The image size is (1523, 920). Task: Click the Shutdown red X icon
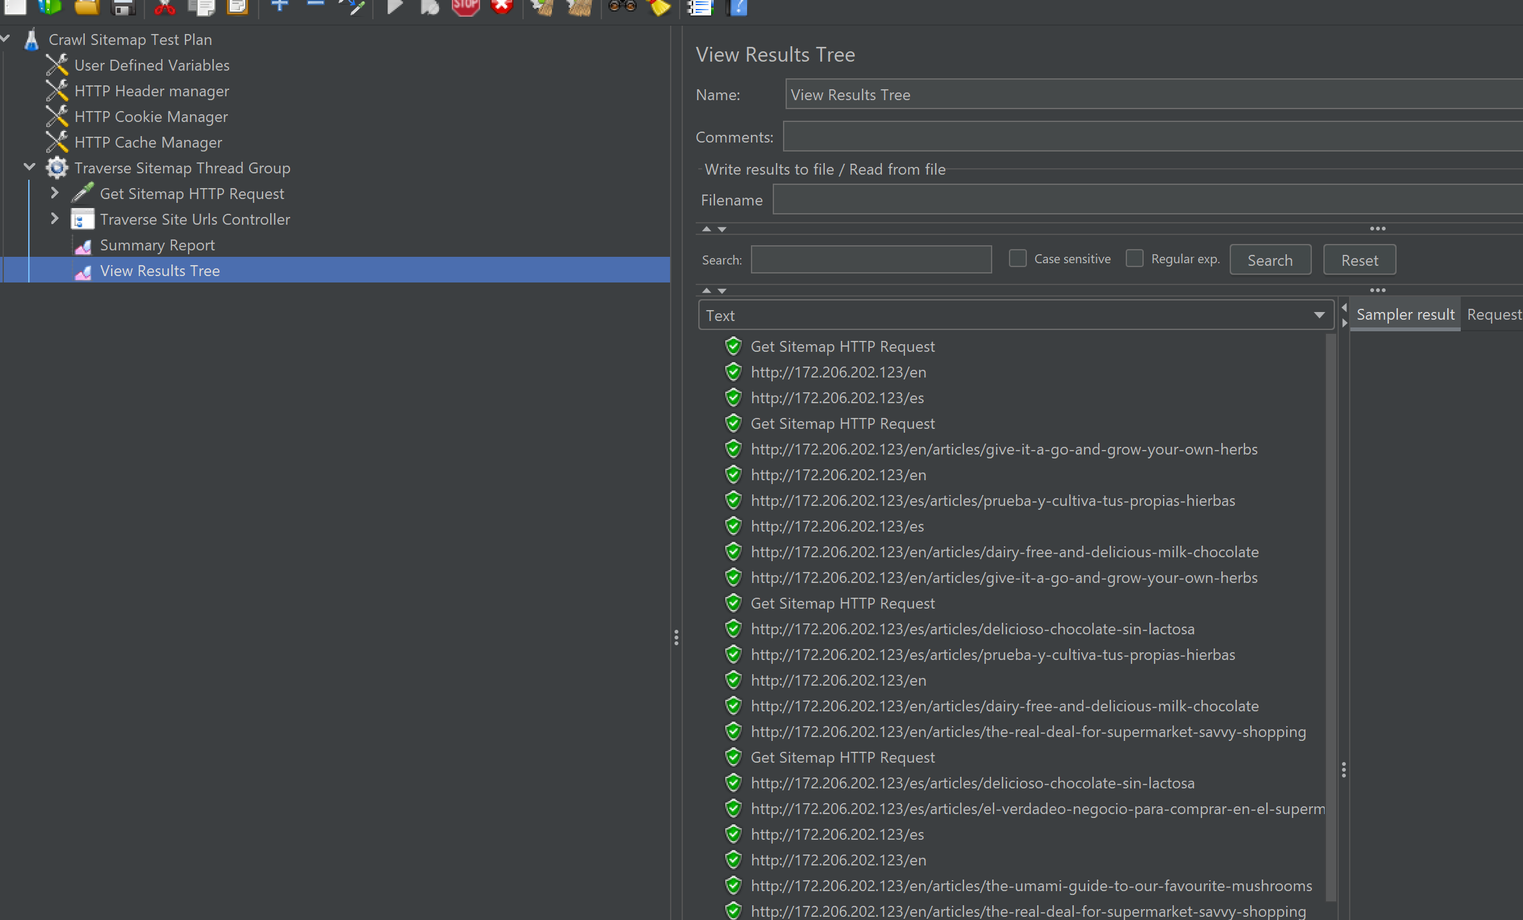[502, 6]
